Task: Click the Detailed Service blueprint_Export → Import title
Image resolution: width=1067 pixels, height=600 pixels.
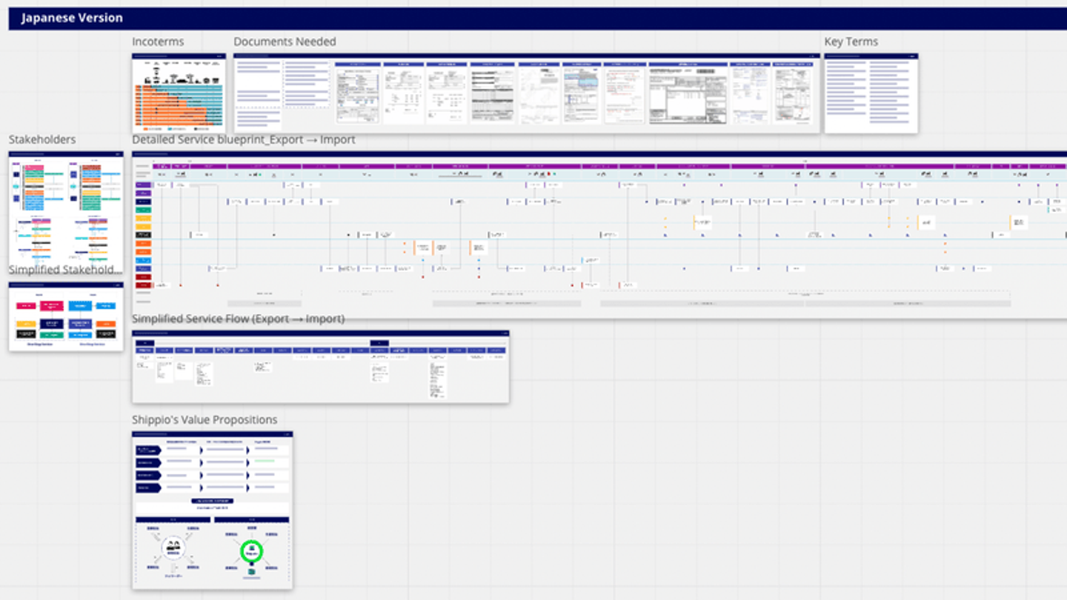Action: 244,140
